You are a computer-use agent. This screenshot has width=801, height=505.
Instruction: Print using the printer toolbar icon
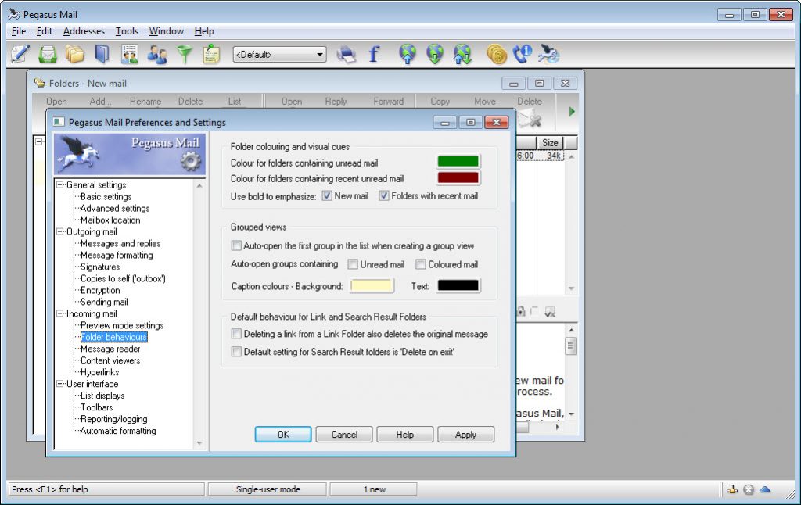(347, 54)
